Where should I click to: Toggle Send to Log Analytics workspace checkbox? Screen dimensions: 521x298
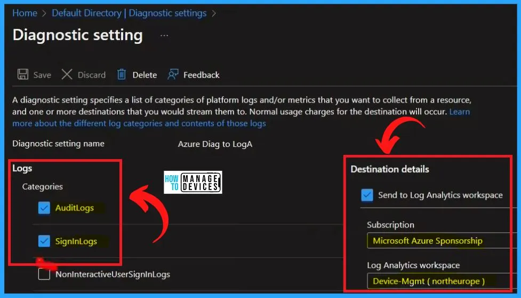tap(367, 195)
